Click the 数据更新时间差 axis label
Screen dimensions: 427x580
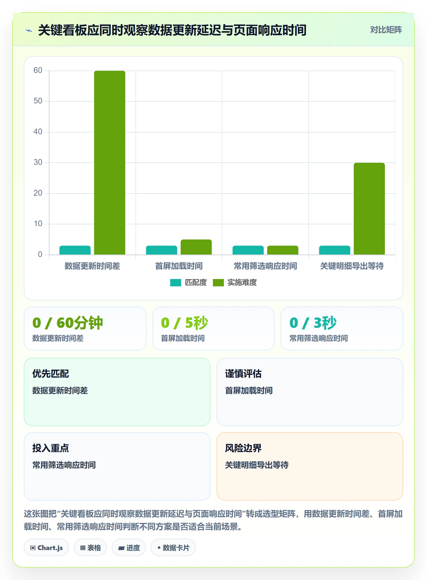[92, 266]
